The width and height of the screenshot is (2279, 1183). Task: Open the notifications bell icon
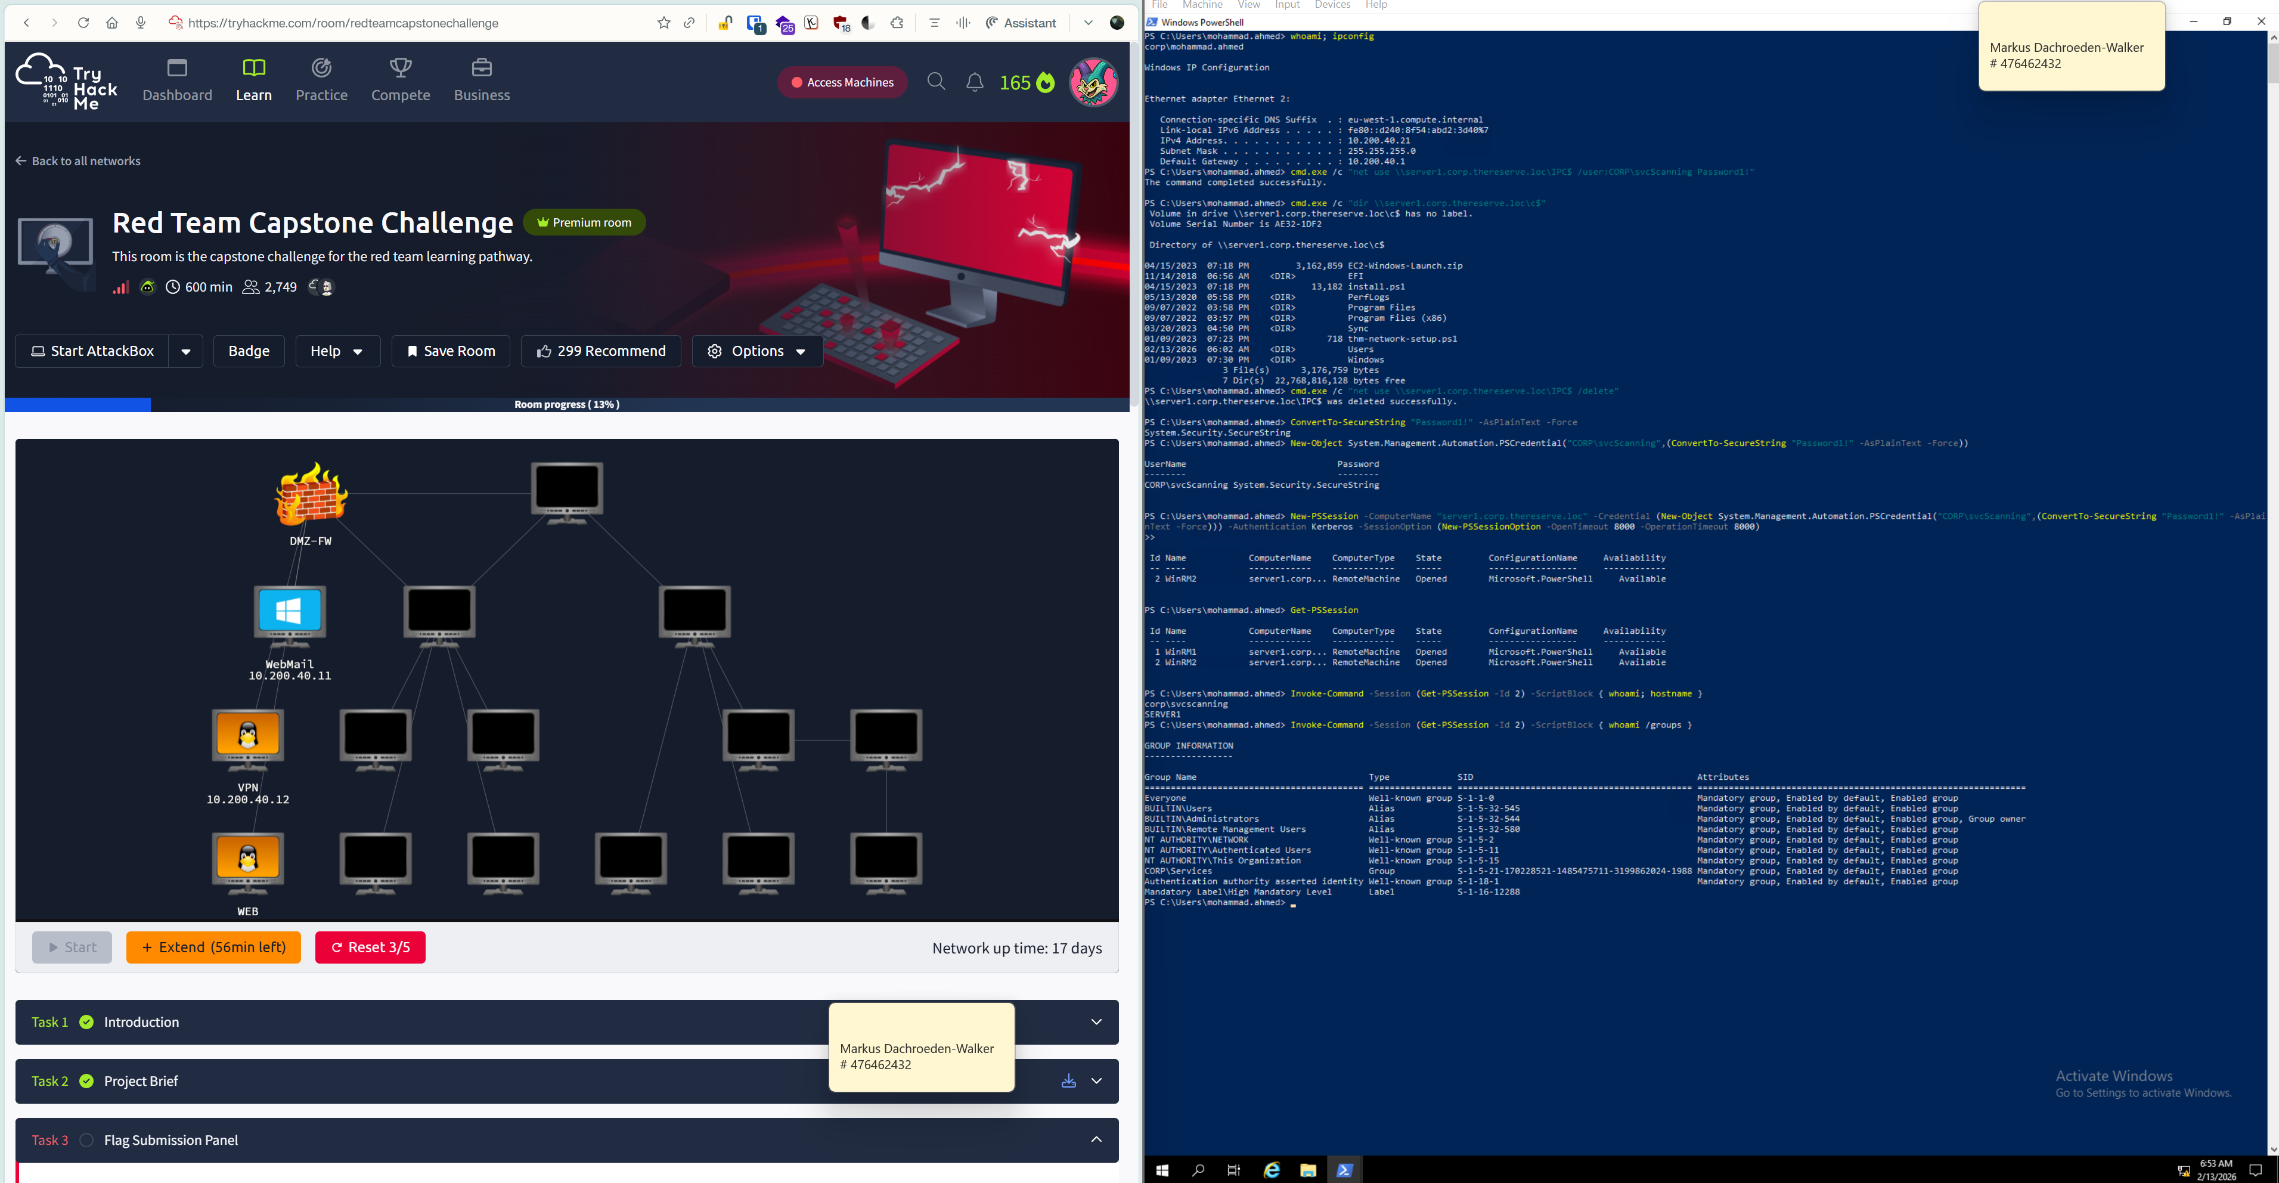tap(974, 82)
